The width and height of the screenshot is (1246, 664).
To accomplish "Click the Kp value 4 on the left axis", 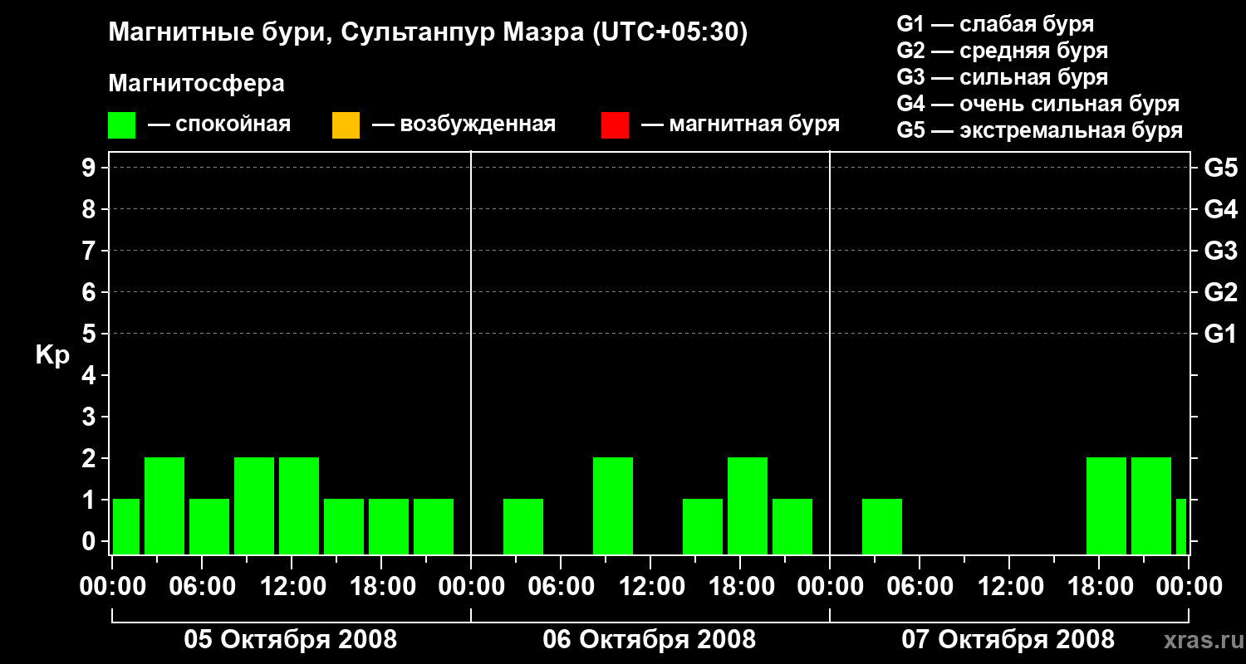I will (x=91, y=375).
